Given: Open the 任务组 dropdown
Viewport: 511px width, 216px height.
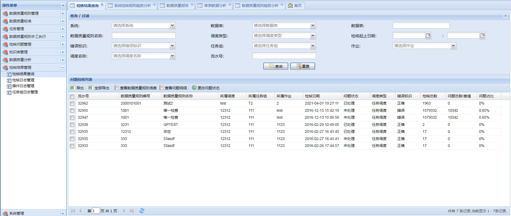Looking at the screenshot, I should click(x=313, y=46).
